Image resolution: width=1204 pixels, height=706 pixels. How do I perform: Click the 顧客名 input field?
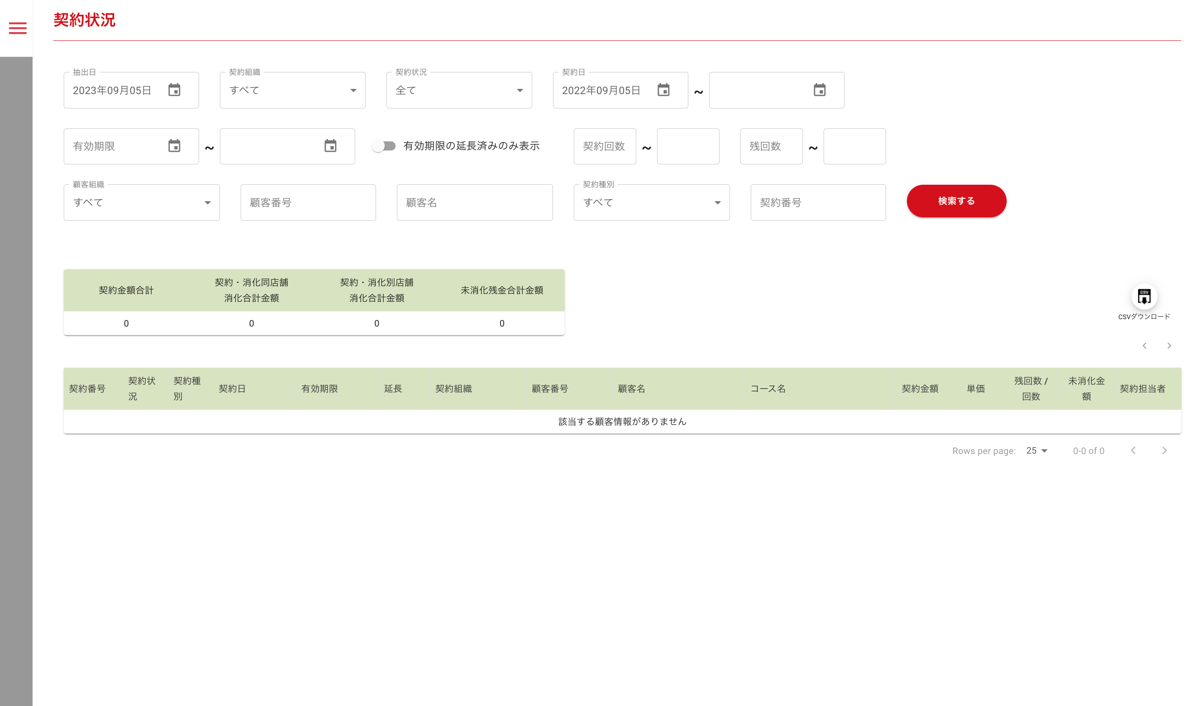(474, 203)
